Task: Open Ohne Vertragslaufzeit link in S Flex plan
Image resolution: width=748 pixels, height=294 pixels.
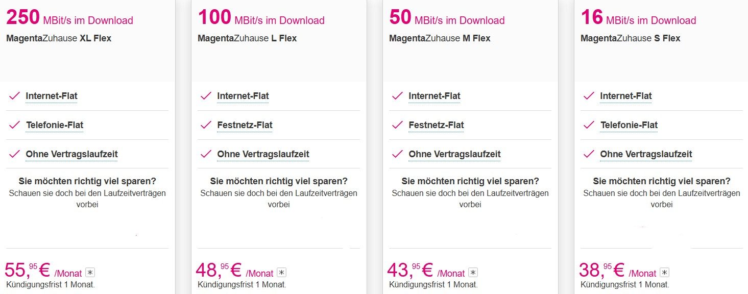Action: [646, 154]
